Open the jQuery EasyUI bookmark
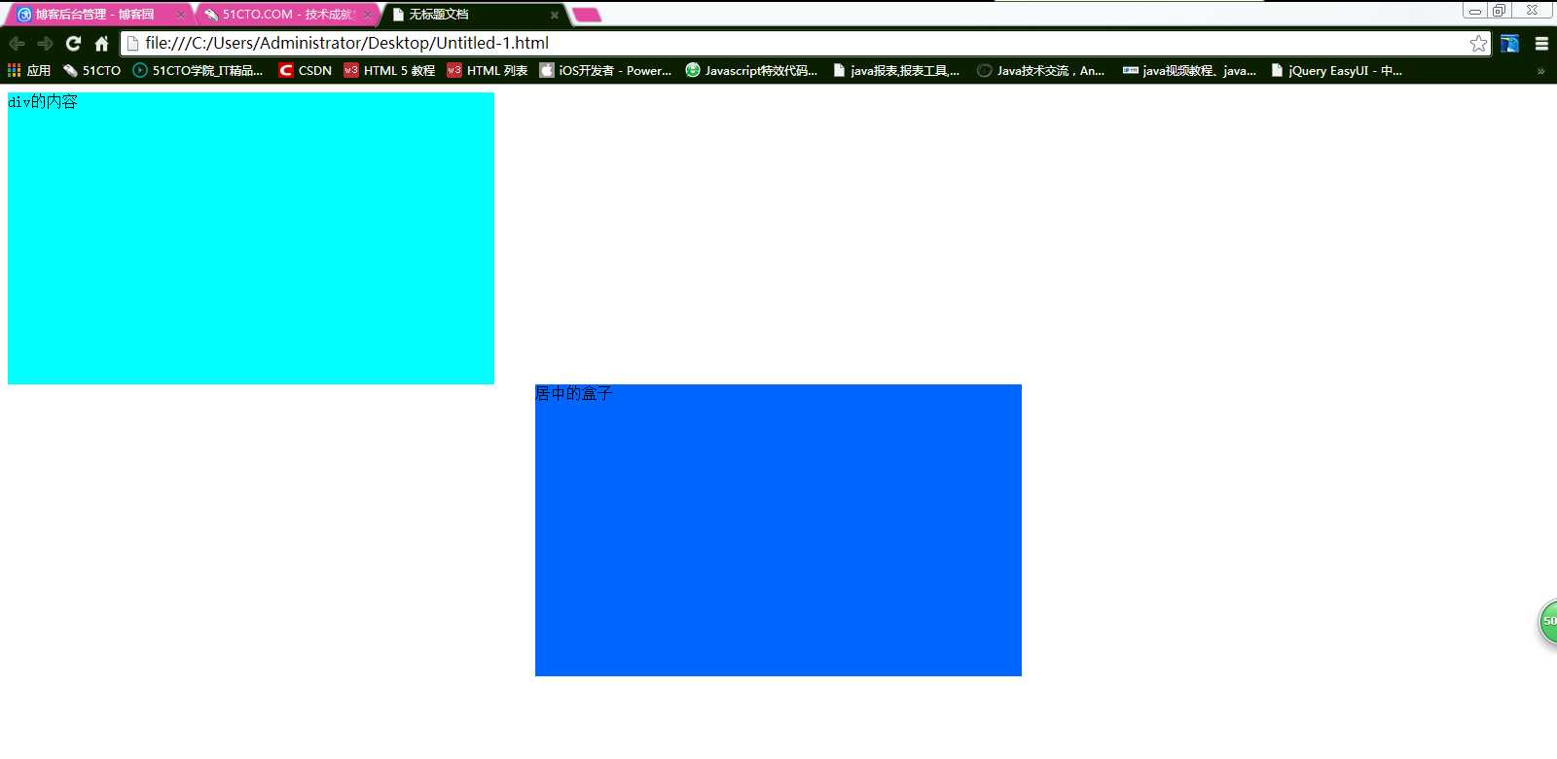The image size is (1557, 759). click(1336, 70)
